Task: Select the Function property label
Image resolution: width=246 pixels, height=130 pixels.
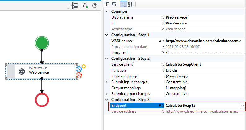Action: [x=119, y=70]
